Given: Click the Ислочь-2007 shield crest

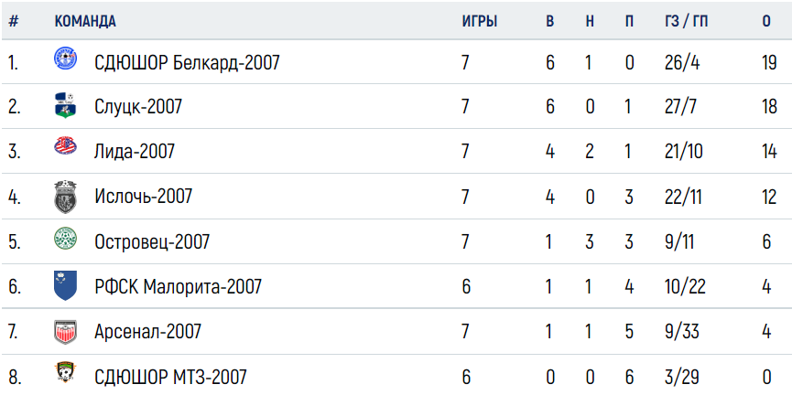Looking at the screenshot, I should [x=65, y=197].
